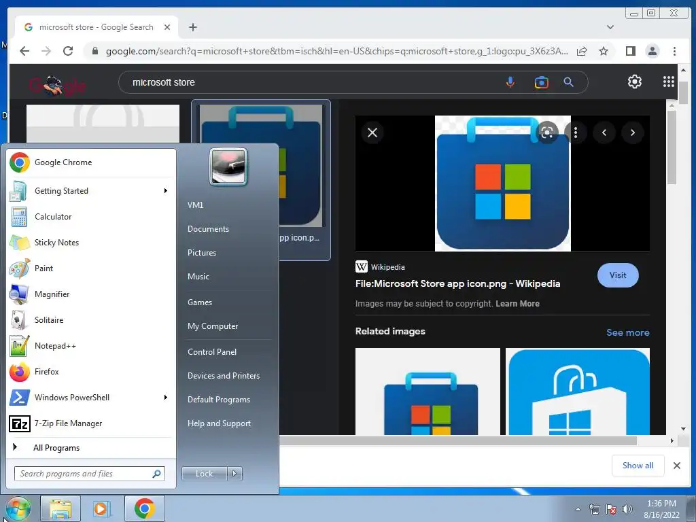Share this page icon in address bar

582,51
